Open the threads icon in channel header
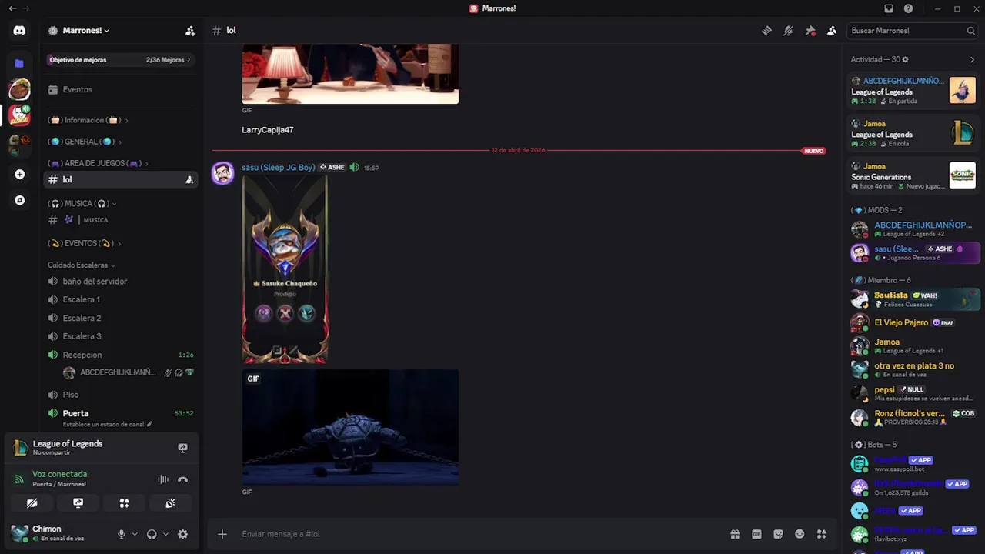 tap(766, 31)
